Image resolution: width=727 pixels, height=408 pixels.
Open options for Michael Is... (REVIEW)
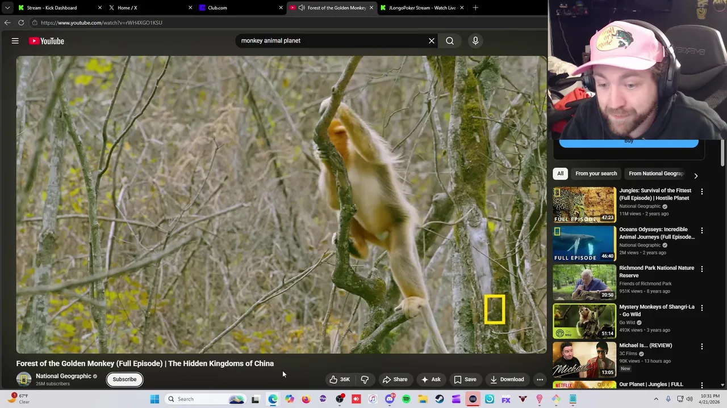(702, 346)
